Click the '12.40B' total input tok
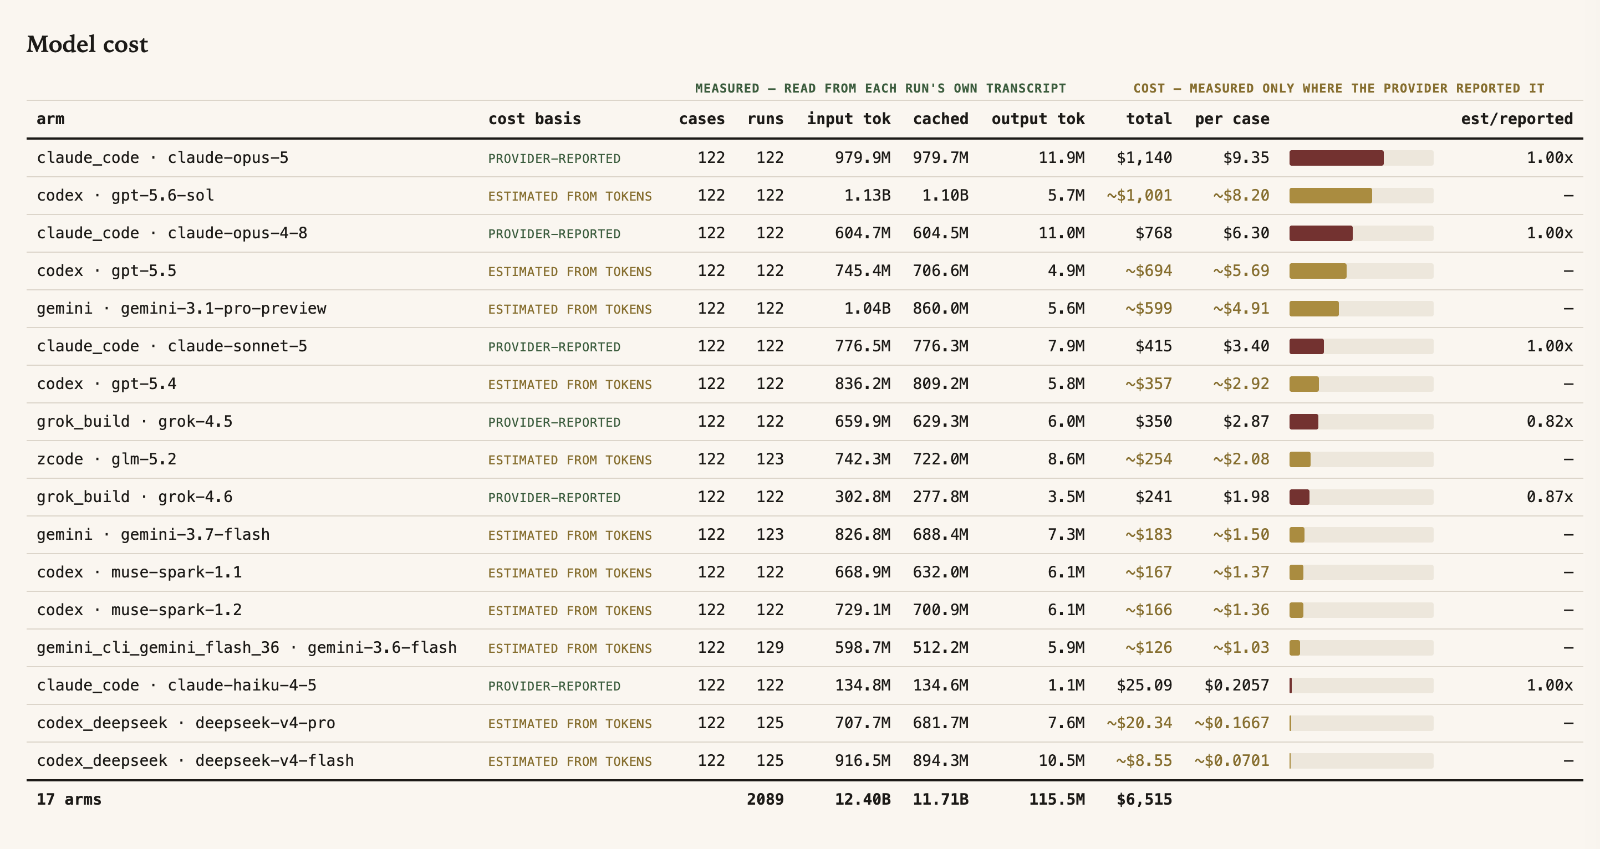The width and height of the screenshot is (1600, 849). point(863,799)
